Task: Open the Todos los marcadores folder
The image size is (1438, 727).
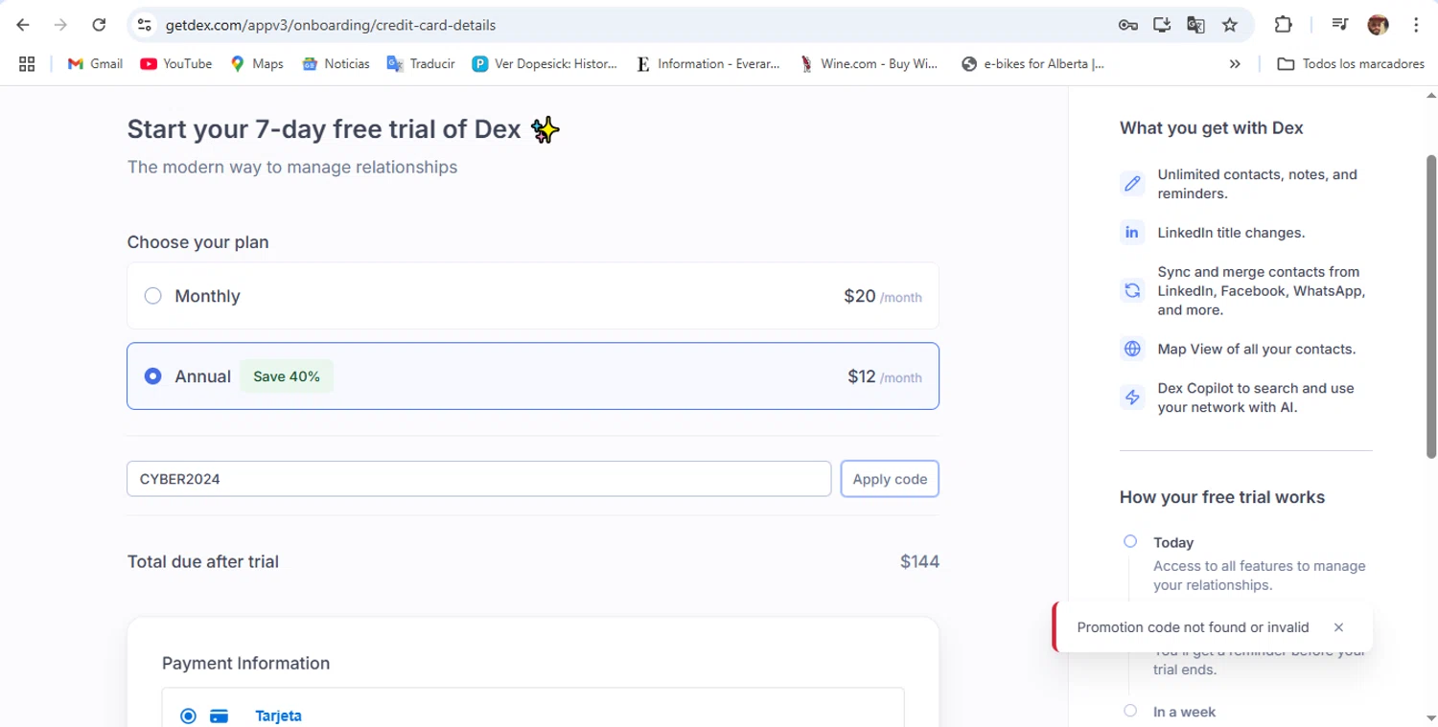Action: [x=1351, y=64]
